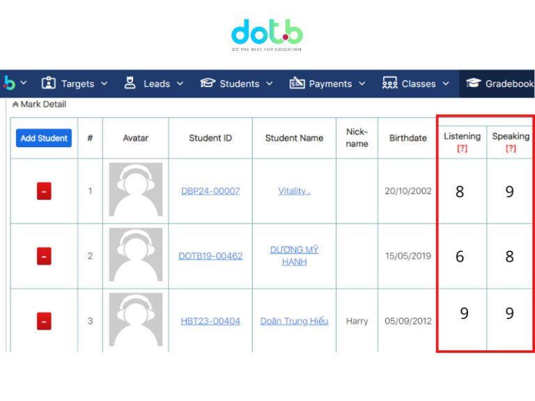Remove student Doãn Trung Hiếu with minus button
The image size is (535, 401).
tap(44, 321)
